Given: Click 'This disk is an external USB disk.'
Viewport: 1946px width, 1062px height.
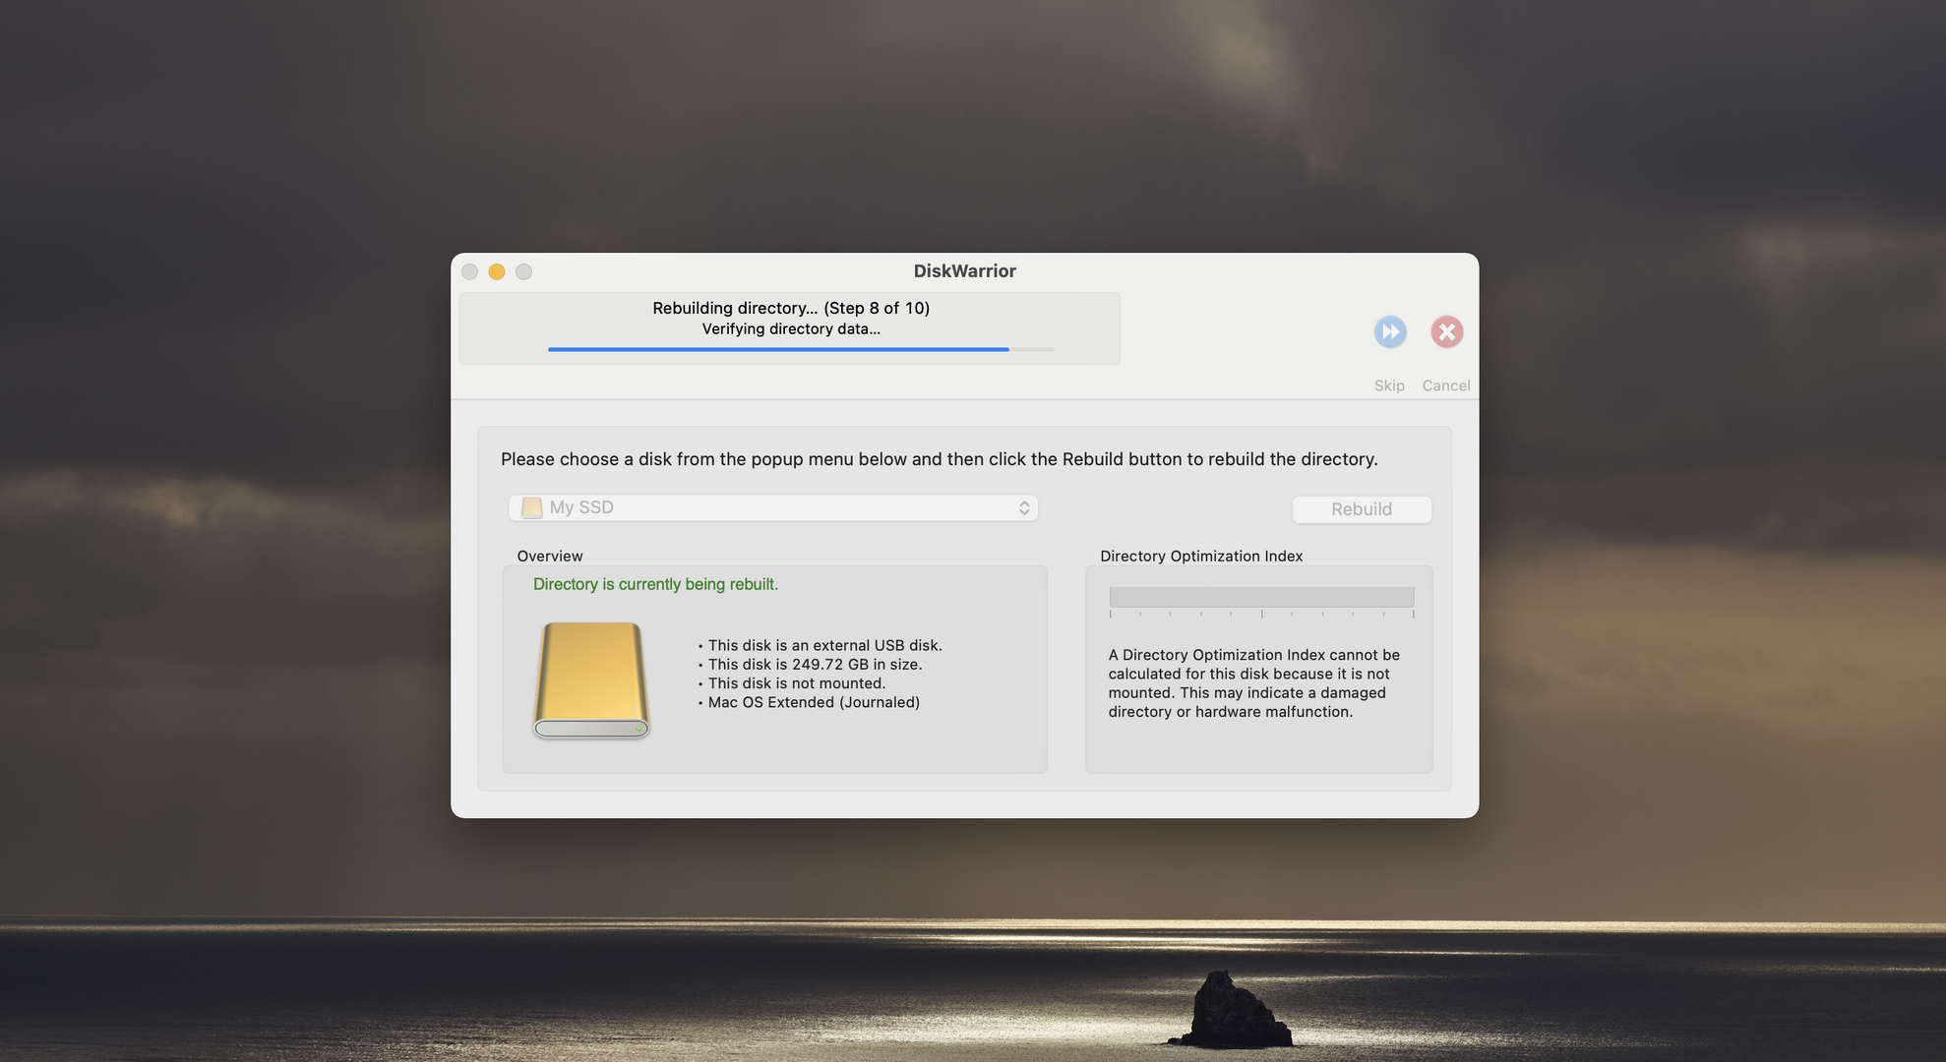Looking at the screenshot, I should pyautogui.click(x=824, y=645).
